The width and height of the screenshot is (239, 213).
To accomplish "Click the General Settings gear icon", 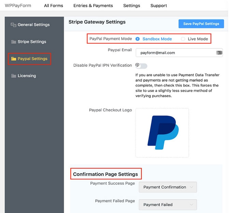I will (14, 25).
